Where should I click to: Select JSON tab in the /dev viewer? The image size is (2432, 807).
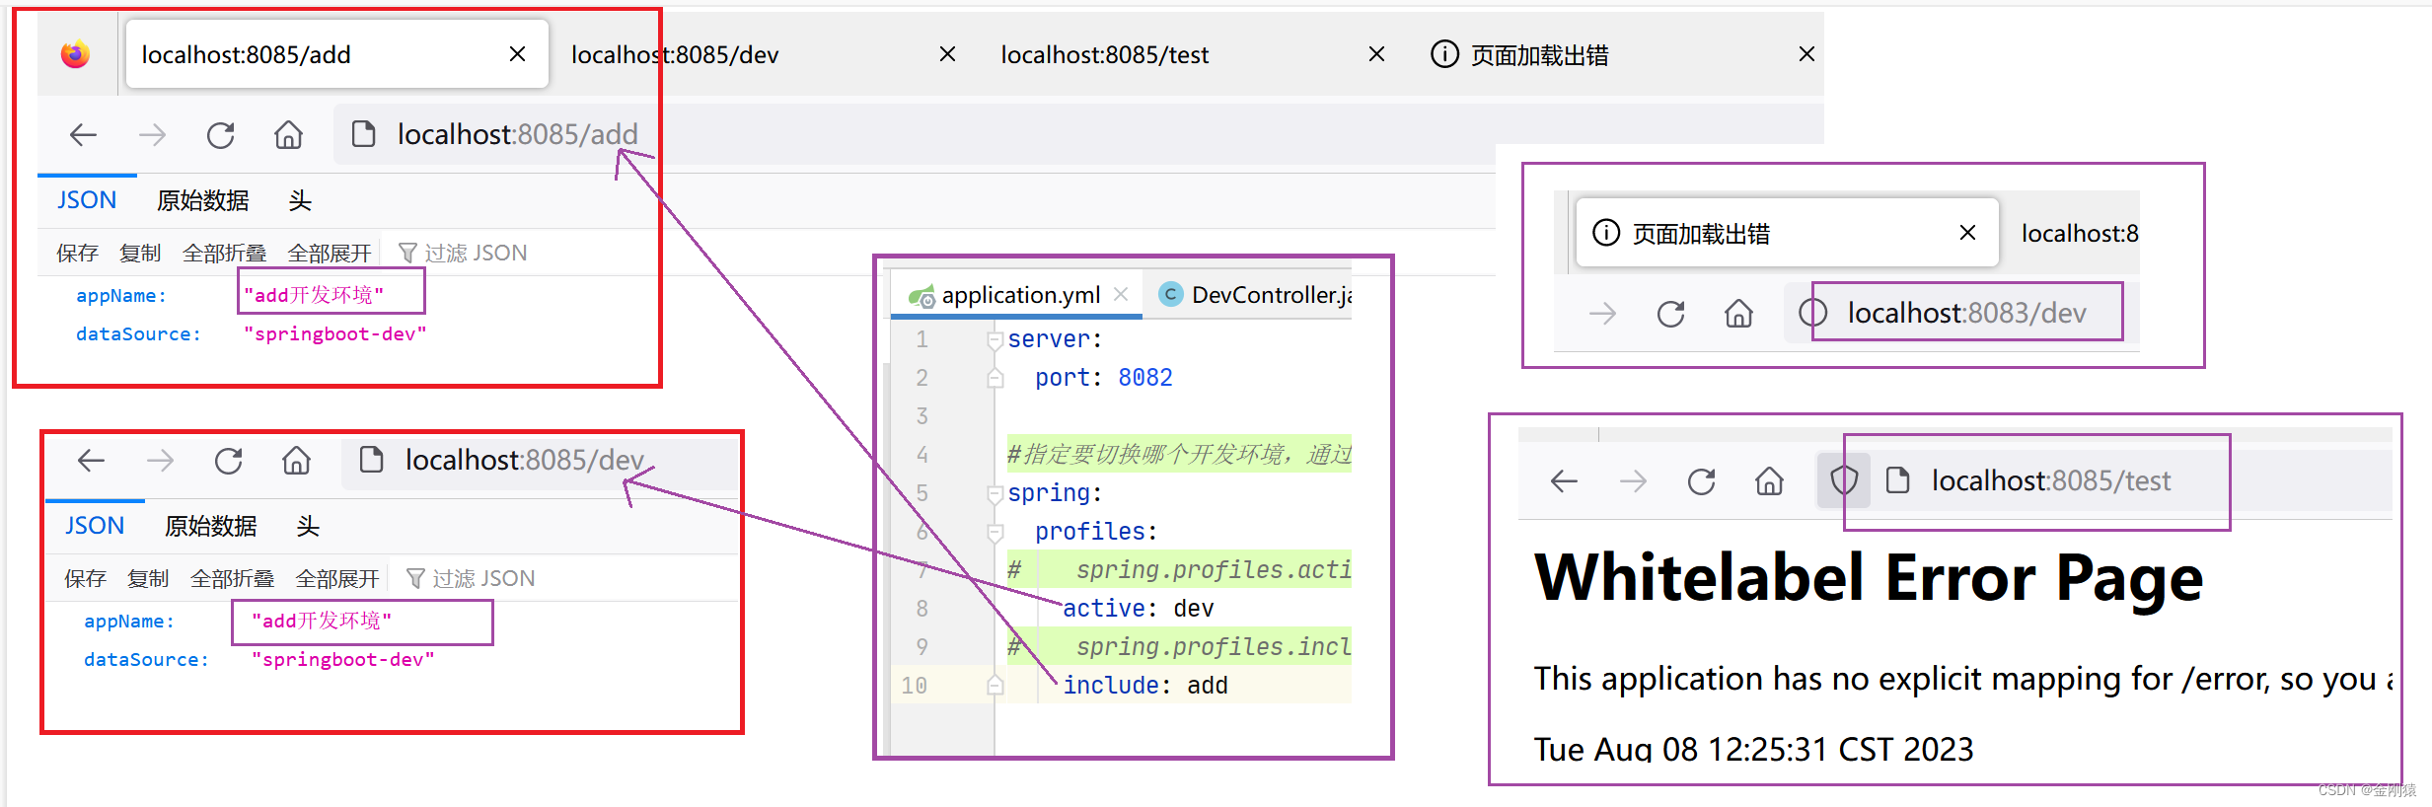click(x=95, y=526)
